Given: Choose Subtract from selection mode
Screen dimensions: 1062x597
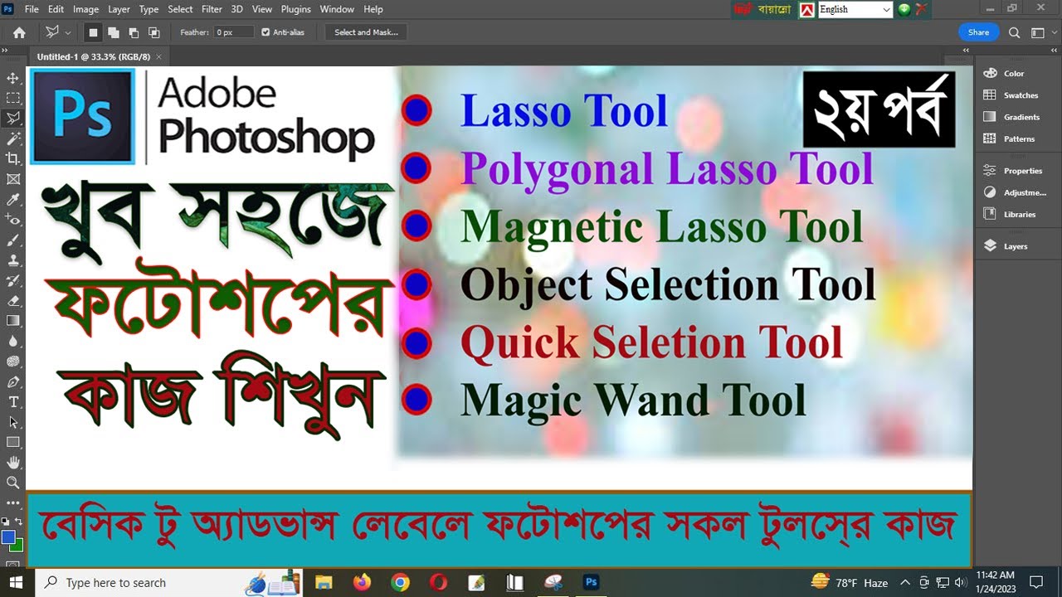Looking at the screenshot, I should [x=134, y=32].
